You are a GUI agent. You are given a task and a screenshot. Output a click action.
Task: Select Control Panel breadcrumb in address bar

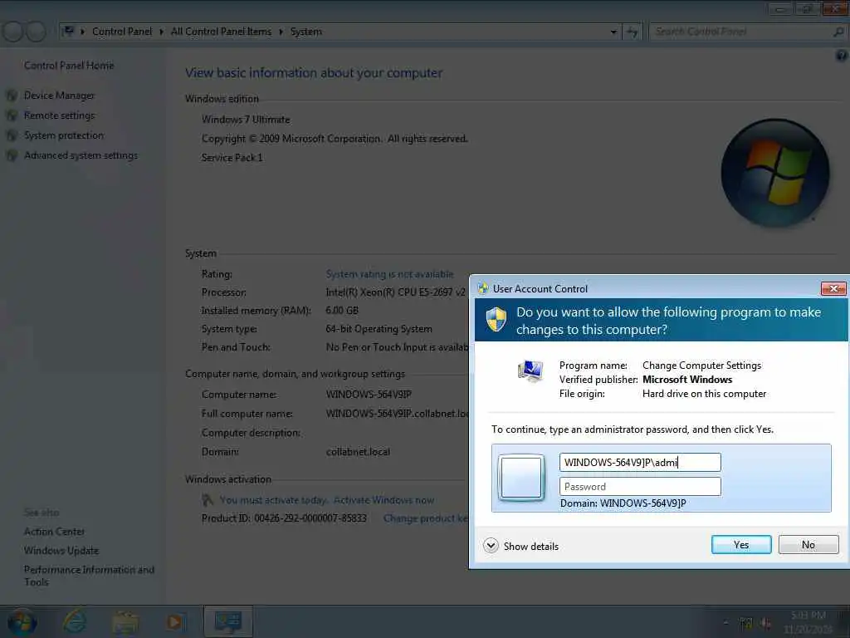122,32
